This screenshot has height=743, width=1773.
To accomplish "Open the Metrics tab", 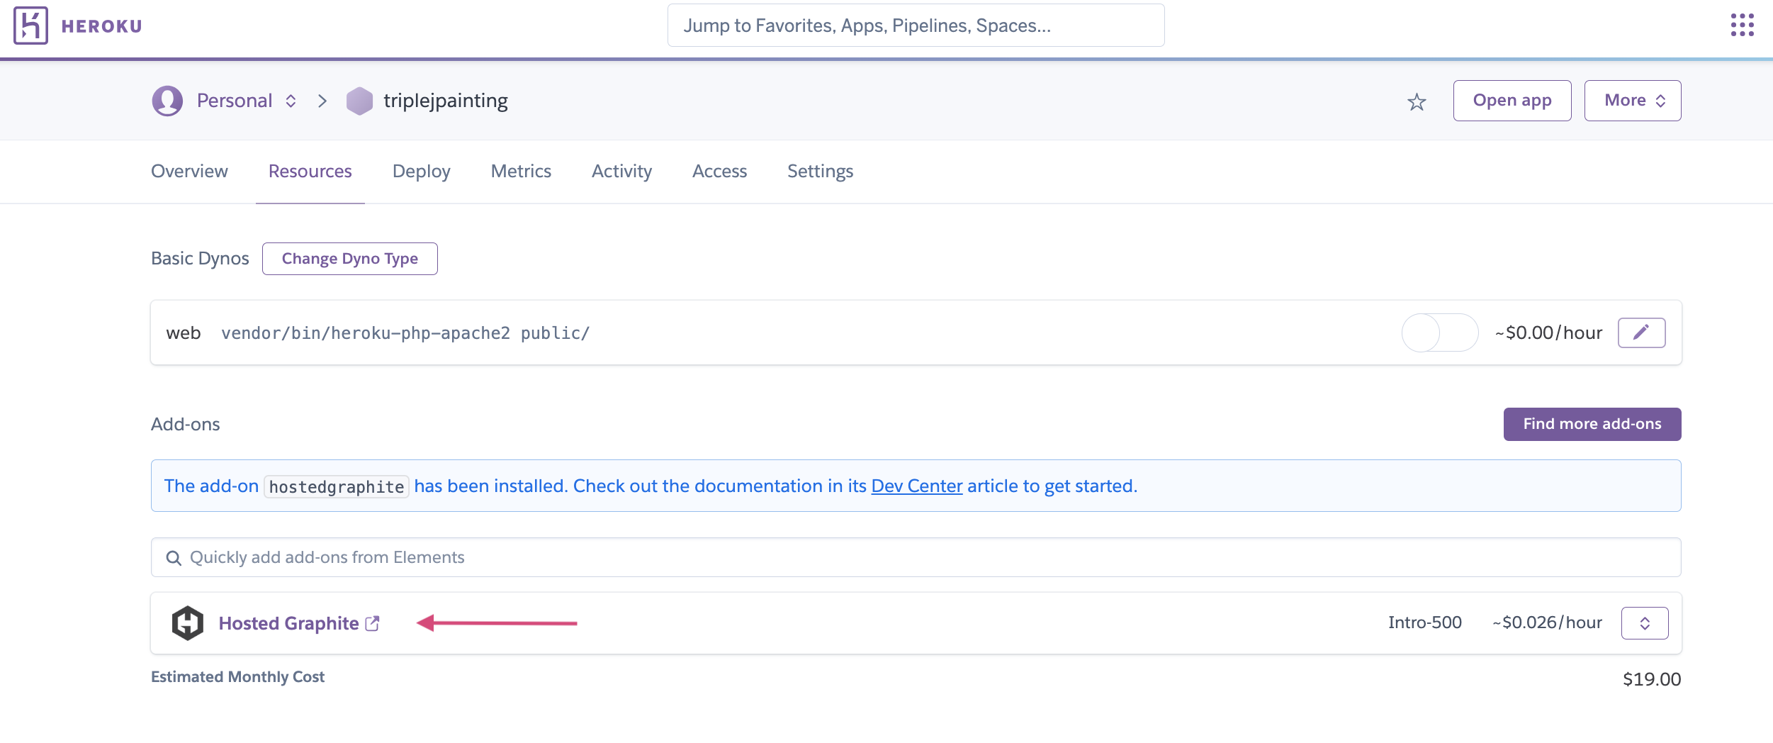I will click(521, 171).
